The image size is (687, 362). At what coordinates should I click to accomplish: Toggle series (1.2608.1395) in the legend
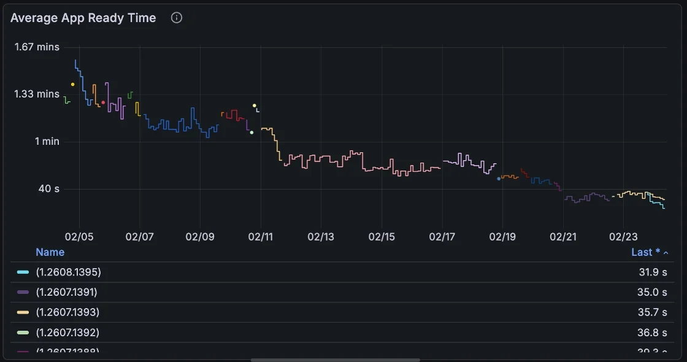point(68,272)
